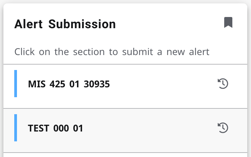Viewport: 251px width, 157px height.
Task: Click the number 000 in the second row
Action: pos(61,128)
